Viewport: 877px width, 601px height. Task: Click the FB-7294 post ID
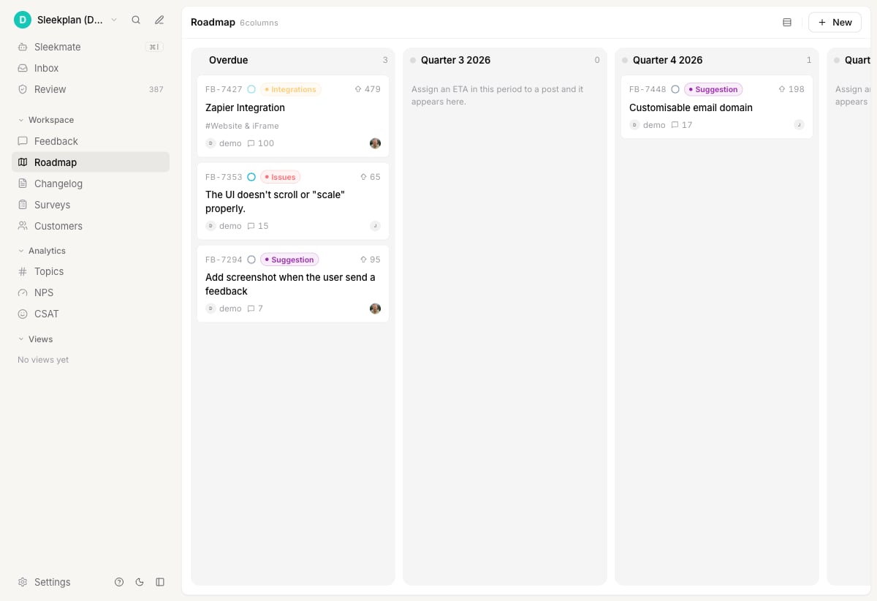click(224, 260)
